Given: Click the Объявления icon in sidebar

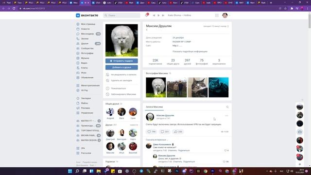Looking at the screenshot, I should (x=78, y=78).
